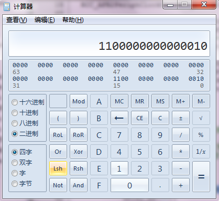Click the digit 8 key
The image size is (219, 201).
[x=140, y=135]
